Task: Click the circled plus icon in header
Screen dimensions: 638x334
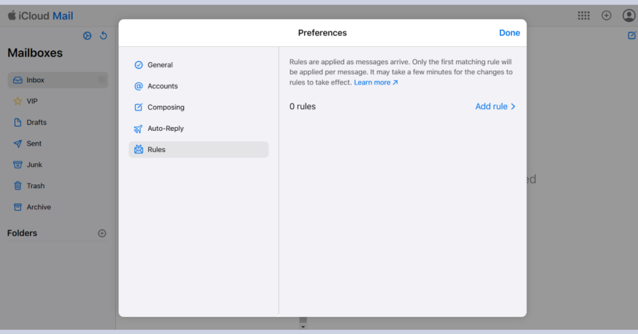Action: coord(606,16)
